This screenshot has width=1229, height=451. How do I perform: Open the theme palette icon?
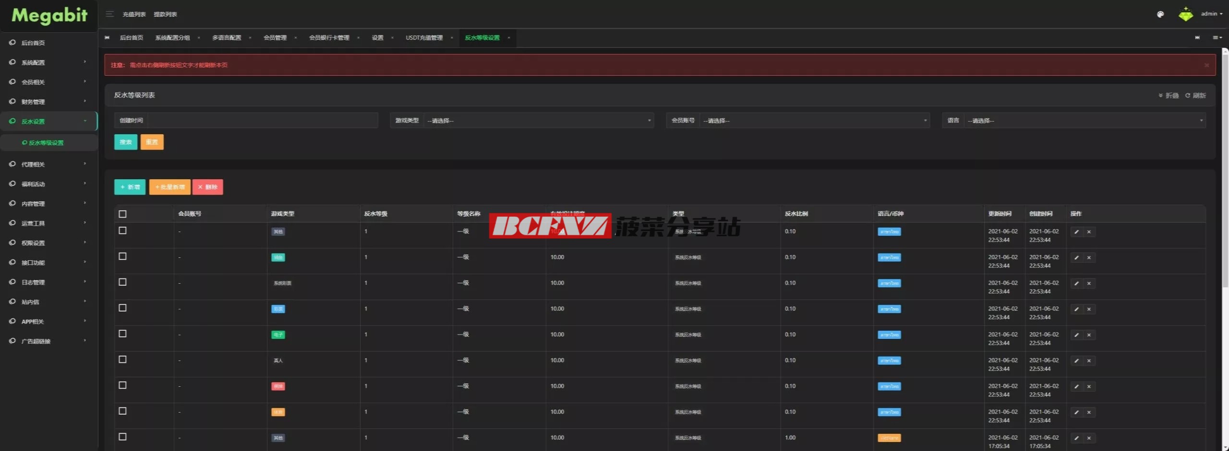[1160, 14]
